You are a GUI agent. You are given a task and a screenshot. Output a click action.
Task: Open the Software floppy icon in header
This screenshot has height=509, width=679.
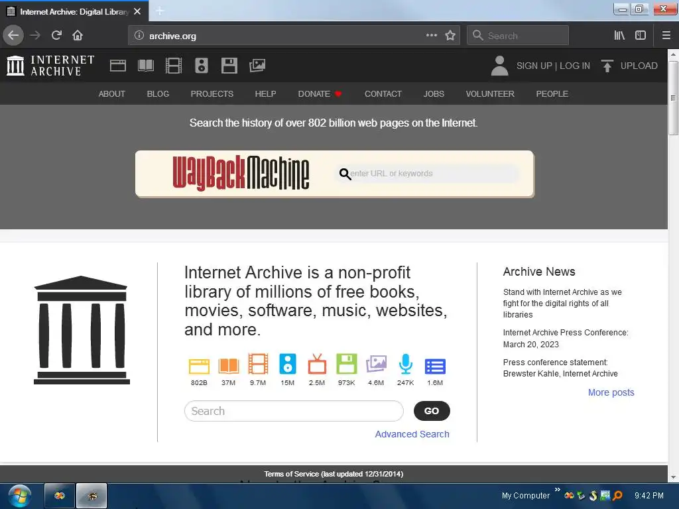(x=229, y=66)
